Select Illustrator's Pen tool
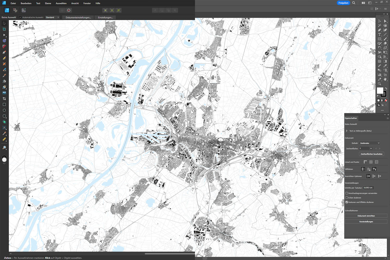 (x=380, y=30)
